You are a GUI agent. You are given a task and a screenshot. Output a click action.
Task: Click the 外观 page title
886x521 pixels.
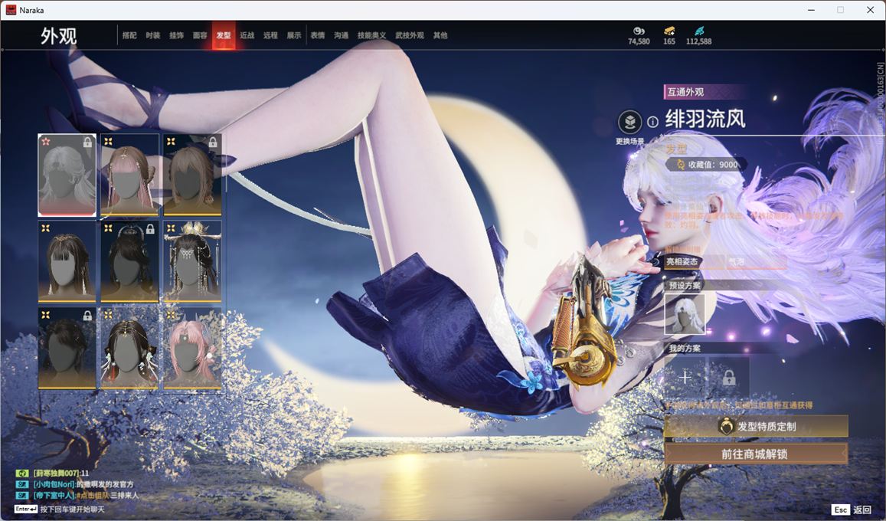[58, 36]
